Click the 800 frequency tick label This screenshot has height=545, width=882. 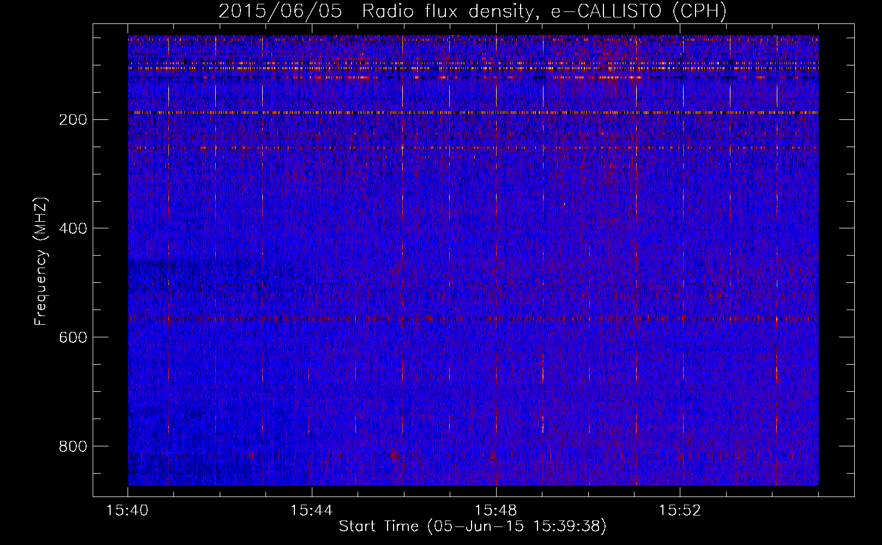click(x=73, y=446)
